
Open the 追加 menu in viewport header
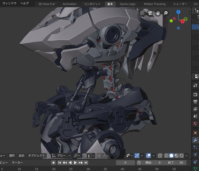coord(21,156)
